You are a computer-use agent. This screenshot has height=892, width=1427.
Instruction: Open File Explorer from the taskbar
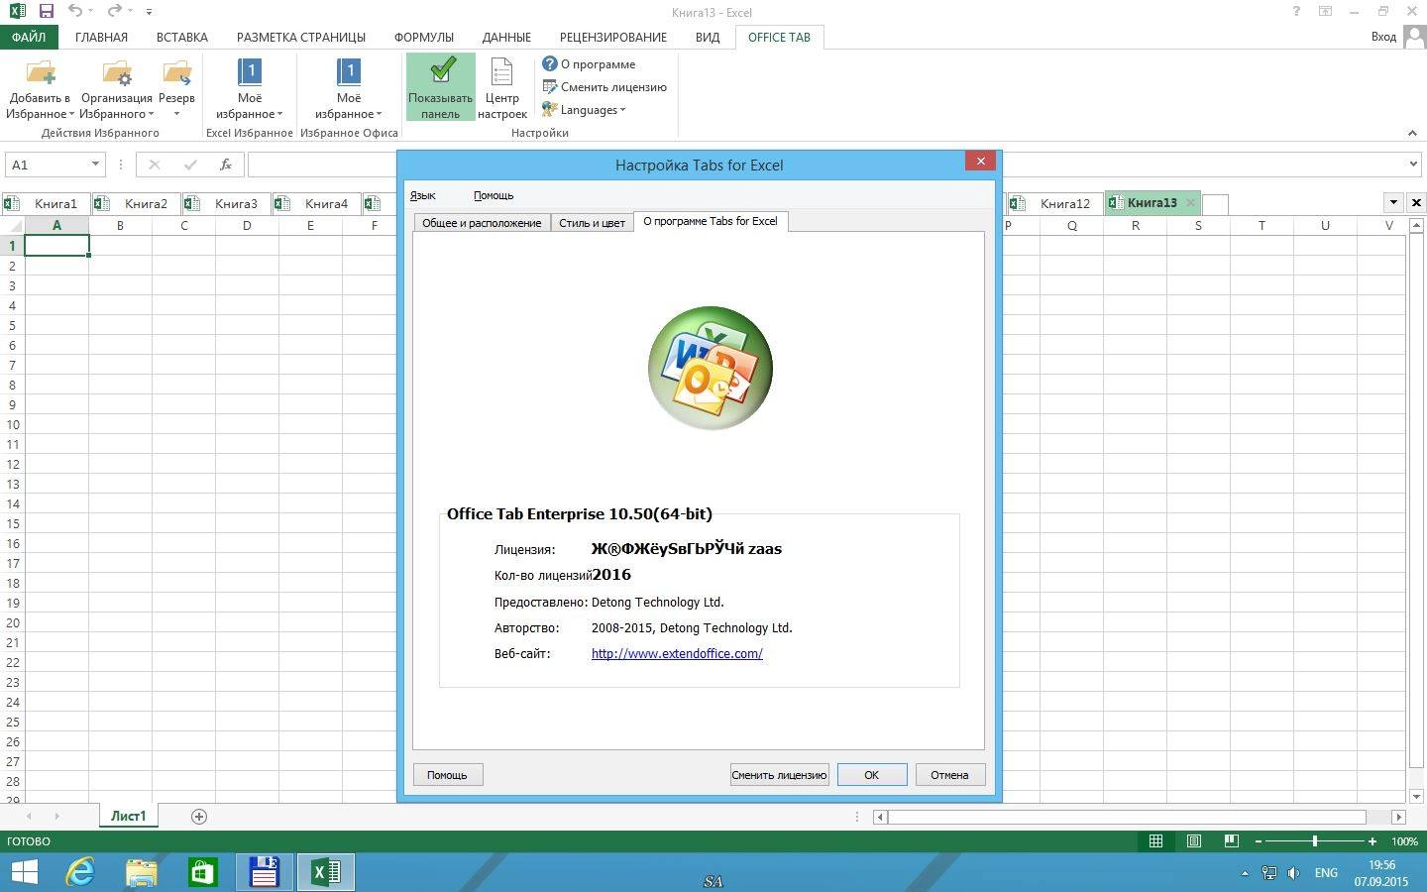142,872
